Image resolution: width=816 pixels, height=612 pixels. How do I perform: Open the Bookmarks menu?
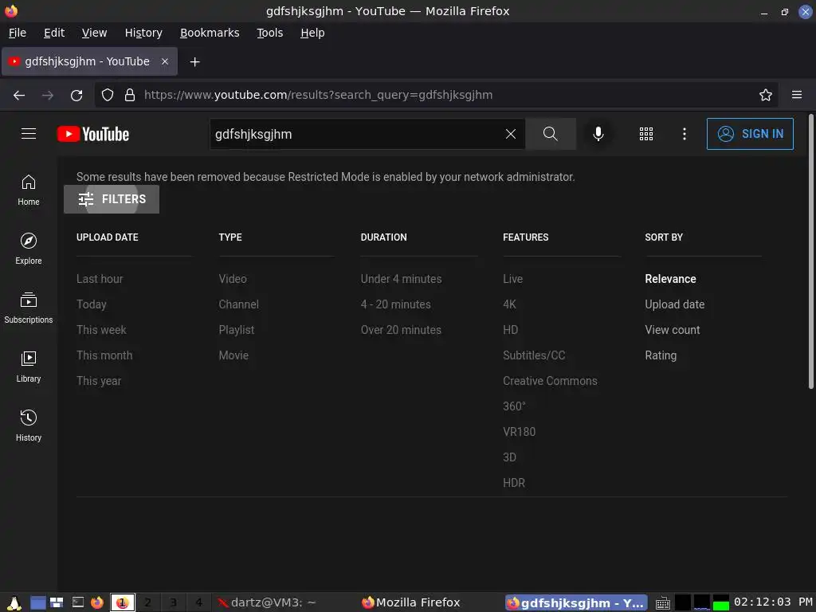210,33
